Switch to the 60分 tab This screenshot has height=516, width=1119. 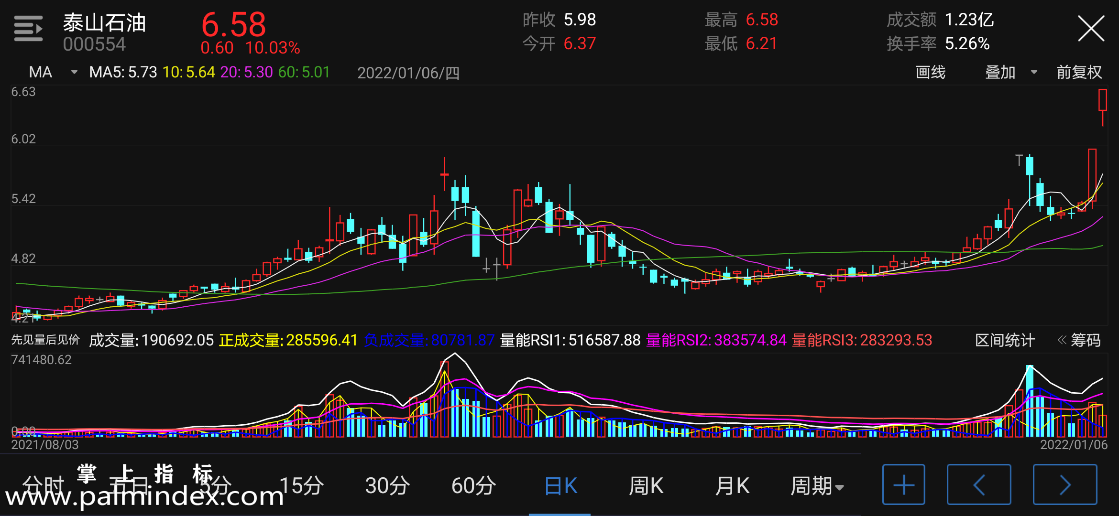click(473, 486)
